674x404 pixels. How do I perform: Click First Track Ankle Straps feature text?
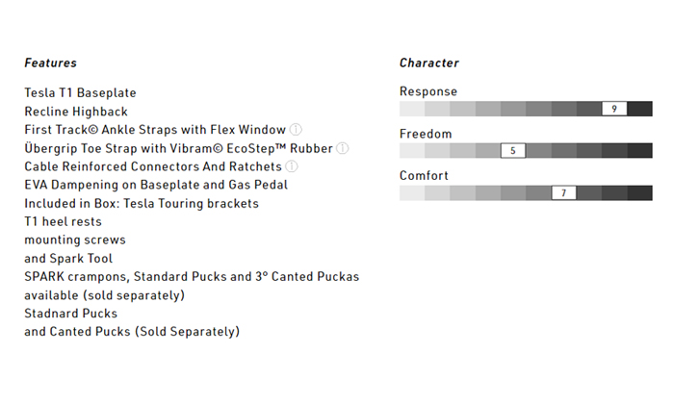point(155,130)
